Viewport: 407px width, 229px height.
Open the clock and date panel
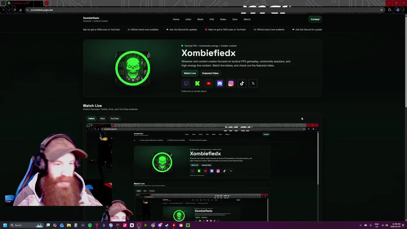(x=396, y=225)
